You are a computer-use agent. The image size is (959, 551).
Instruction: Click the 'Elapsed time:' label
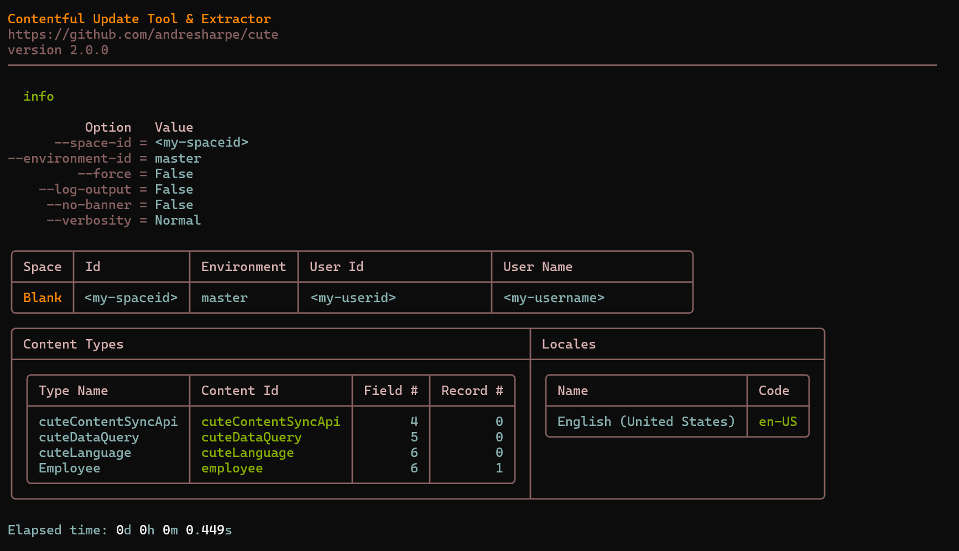58,530
